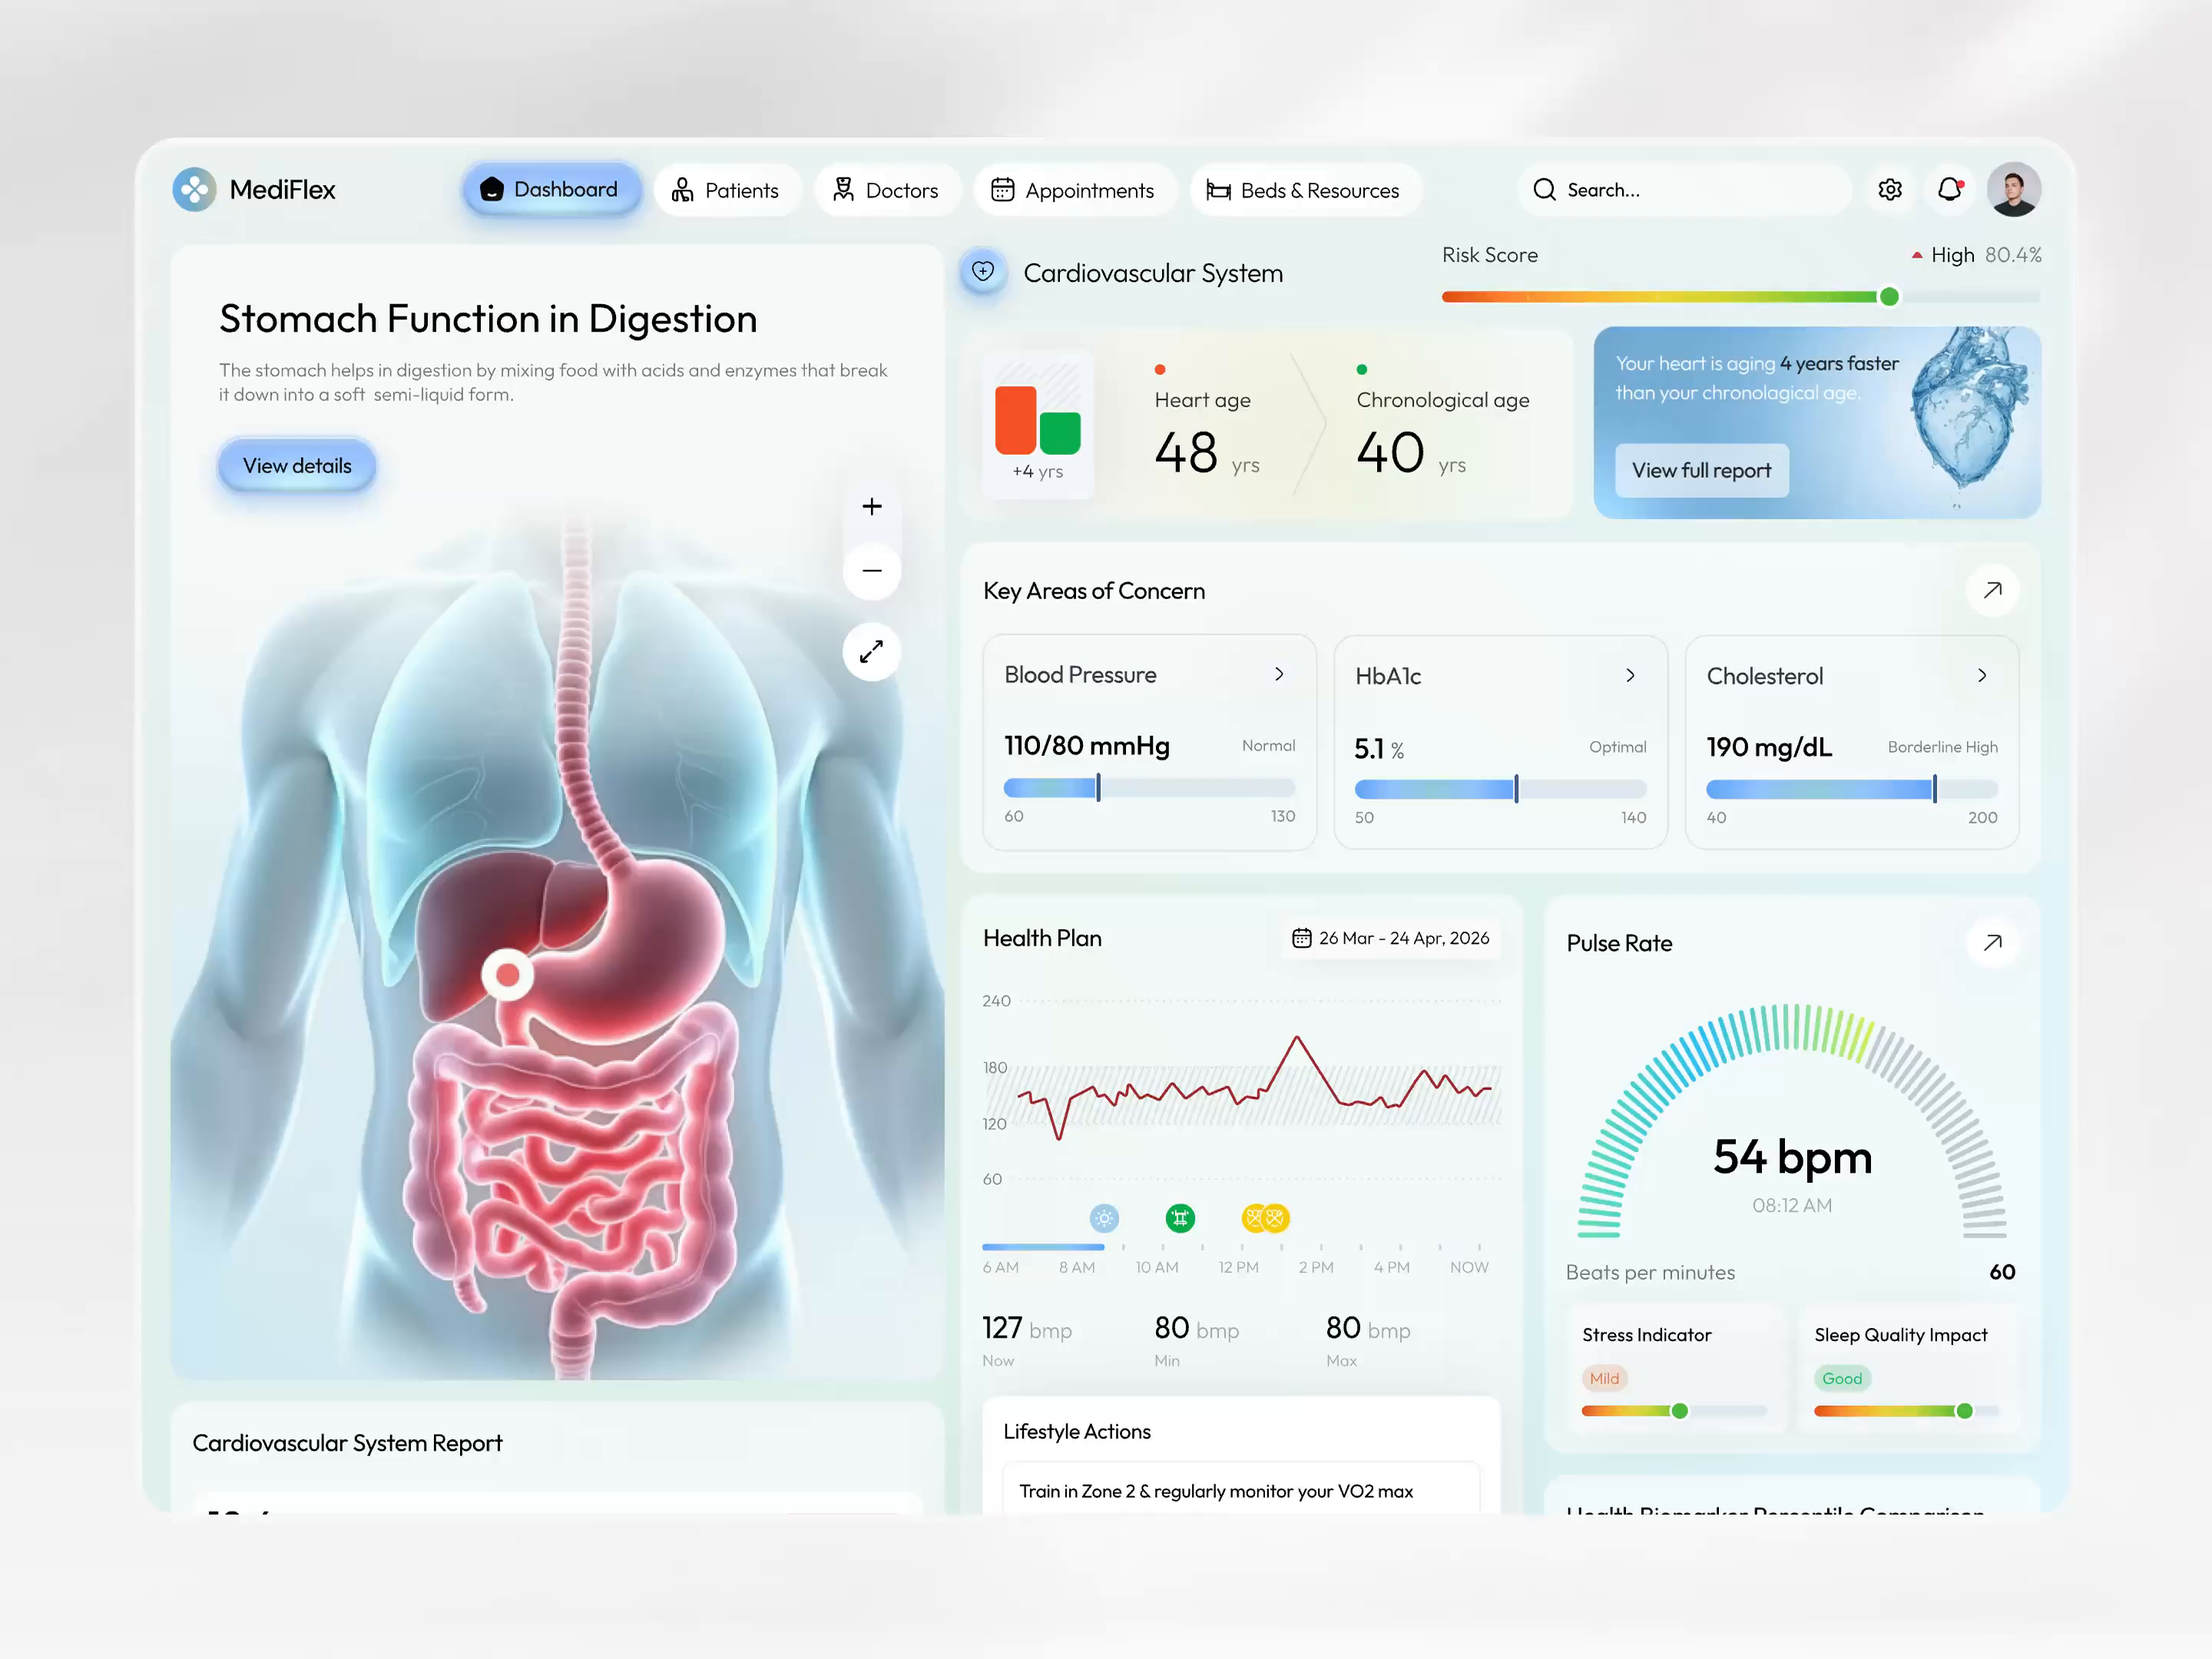Open Beds & Resources tab

coord(1305,190)
